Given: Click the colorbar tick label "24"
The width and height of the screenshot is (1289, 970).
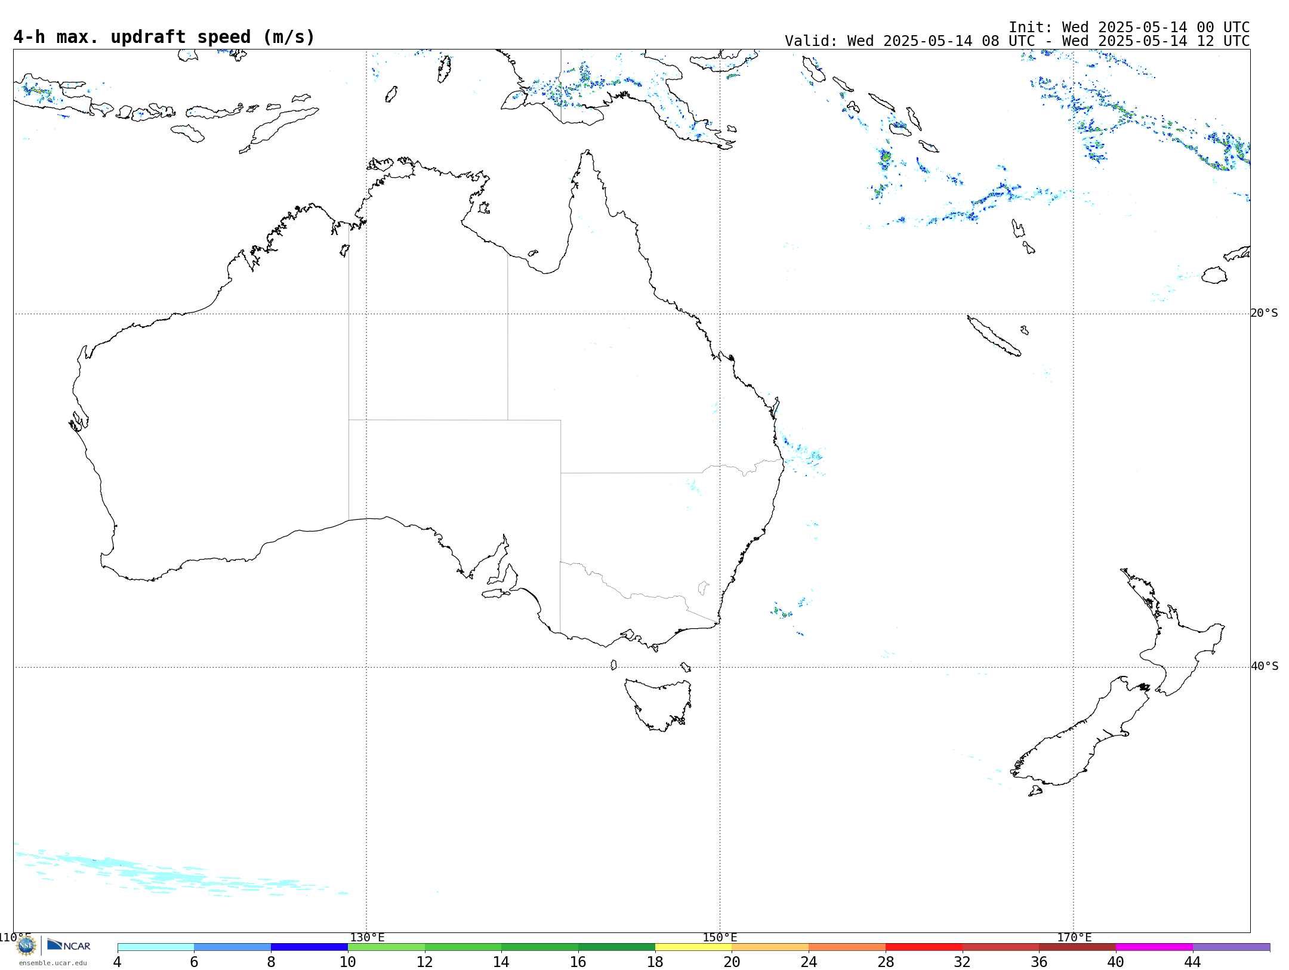Looking at the screenshot, I should (x=809, y=962).
